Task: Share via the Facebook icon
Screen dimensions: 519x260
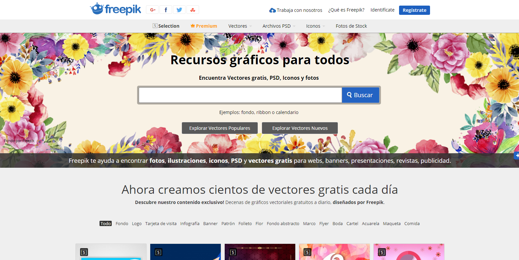Action: tap(166, 10)
